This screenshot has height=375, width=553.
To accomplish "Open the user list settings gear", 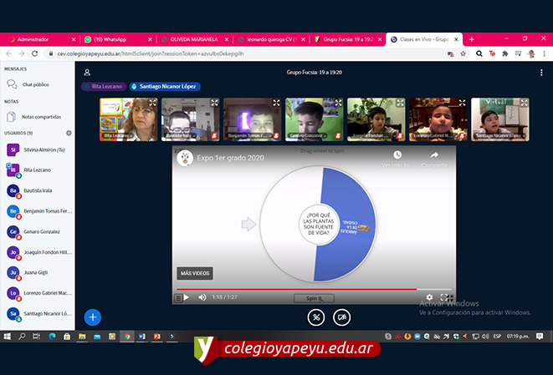I will click(69, 133).
